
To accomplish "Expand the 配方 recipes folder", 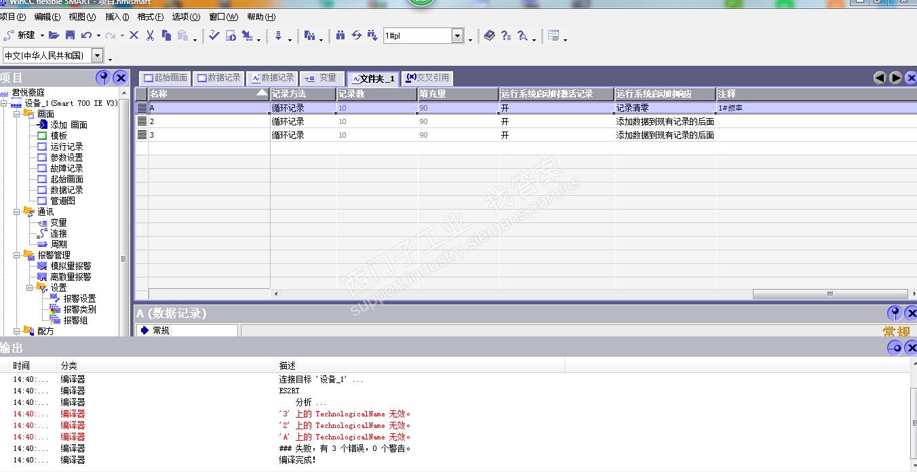I will (x=17, y=331).
